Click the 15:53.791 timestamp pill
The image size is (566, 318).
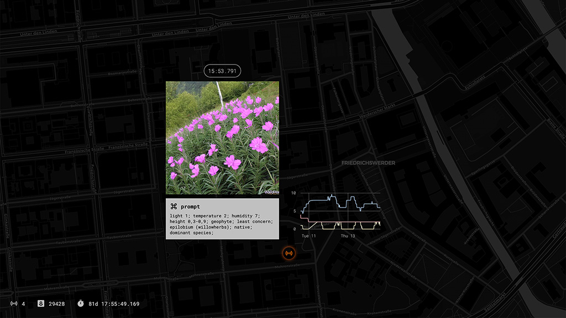click(222, 71)
